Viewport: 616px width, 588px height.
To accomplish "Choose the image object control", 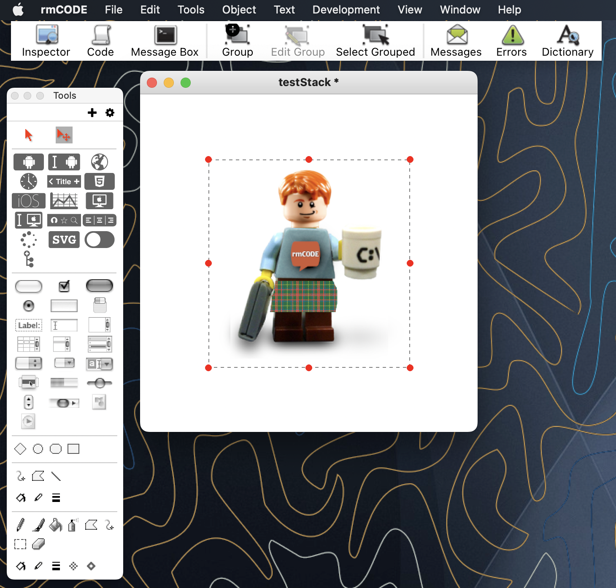I will click(x=99, y=402).
